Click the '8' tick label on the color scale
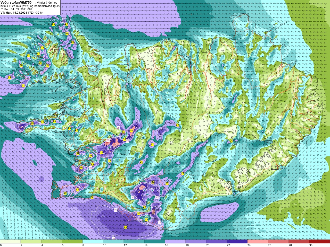Screen dimensions: 330x247 coord(83,245)
